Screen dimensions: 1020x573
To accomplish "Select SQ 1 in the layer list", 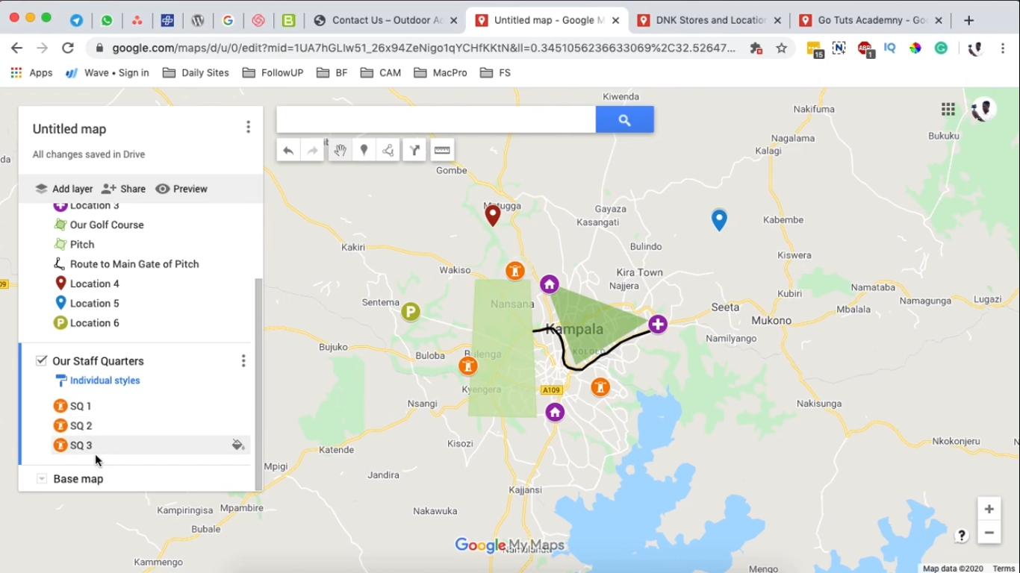I will pos(81,406).
